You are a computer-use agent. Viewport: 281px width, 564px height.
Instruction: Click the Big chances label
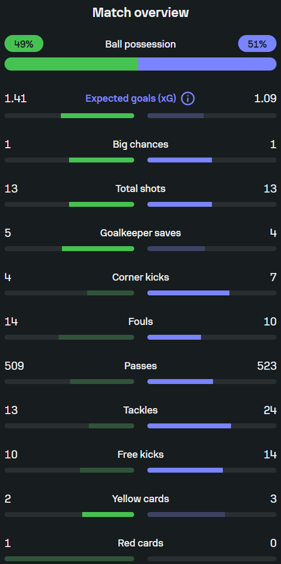pos(140,144)
